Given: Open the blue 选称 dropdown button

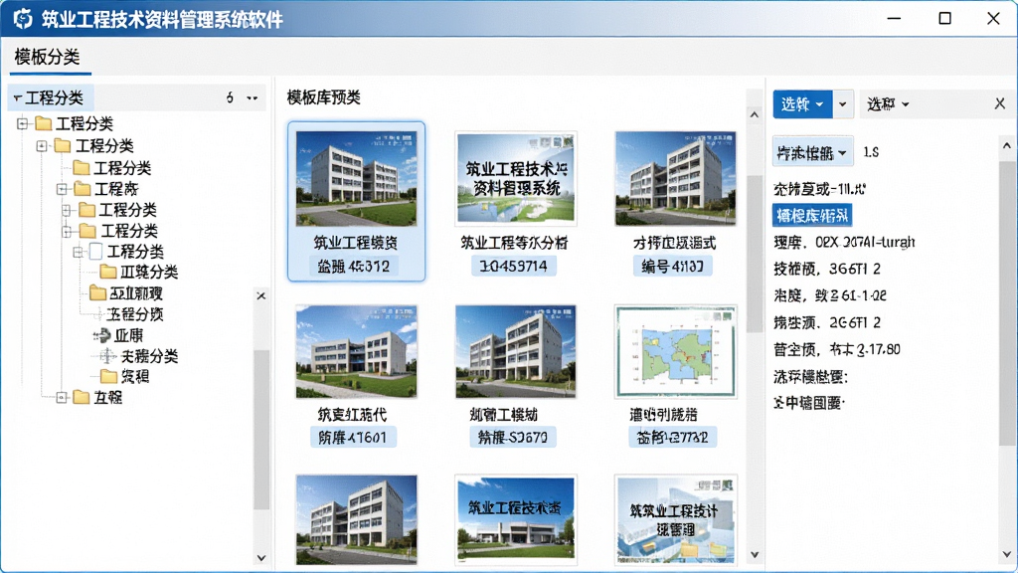Looking at the screenshot, I should point(802,103).
